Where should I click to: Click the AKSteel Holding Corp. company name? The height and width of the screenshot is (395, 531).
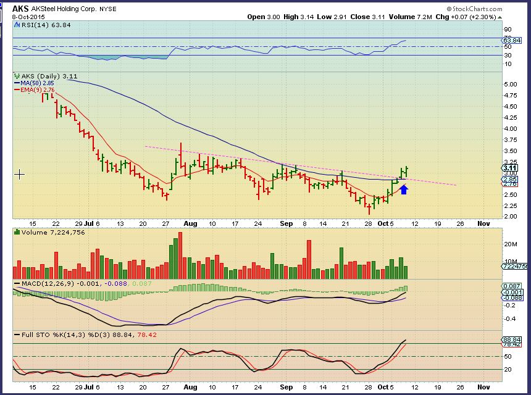coord(64,9)
